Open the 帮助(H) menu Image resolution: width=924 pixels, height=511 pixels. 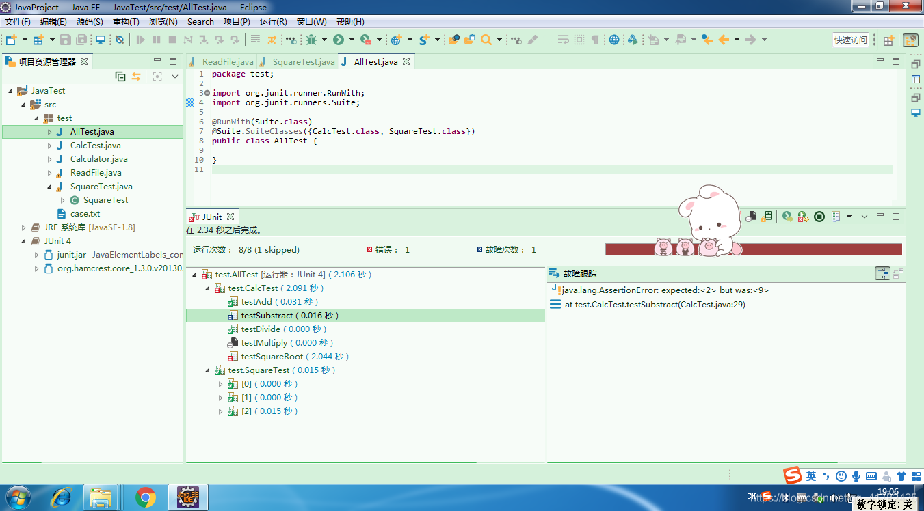click(350, 22)
